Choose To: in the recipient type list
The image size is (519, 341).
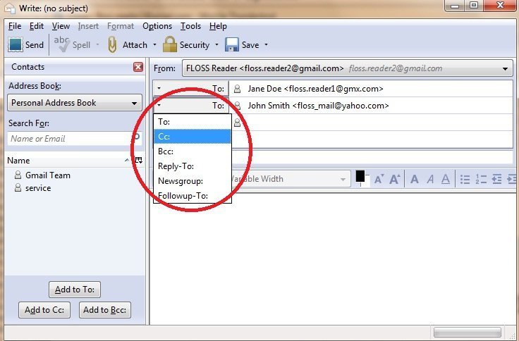coord(193,122)
